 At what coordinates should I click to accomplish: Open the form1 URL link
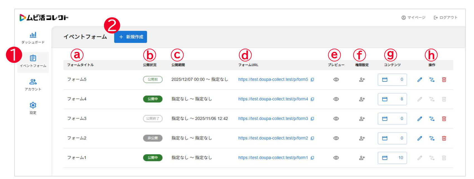[x=273, y=158]
